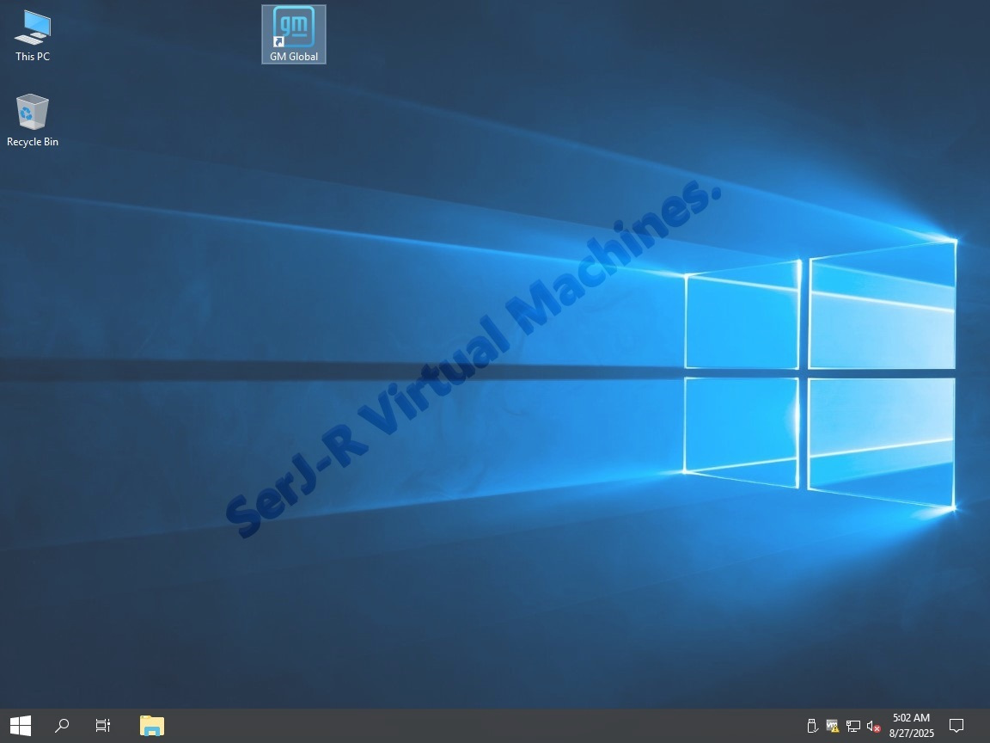Click the 8/27/2025 date in the tray
Image resolution: width=990 pixels, height=743 pixels.
point(911,734)
